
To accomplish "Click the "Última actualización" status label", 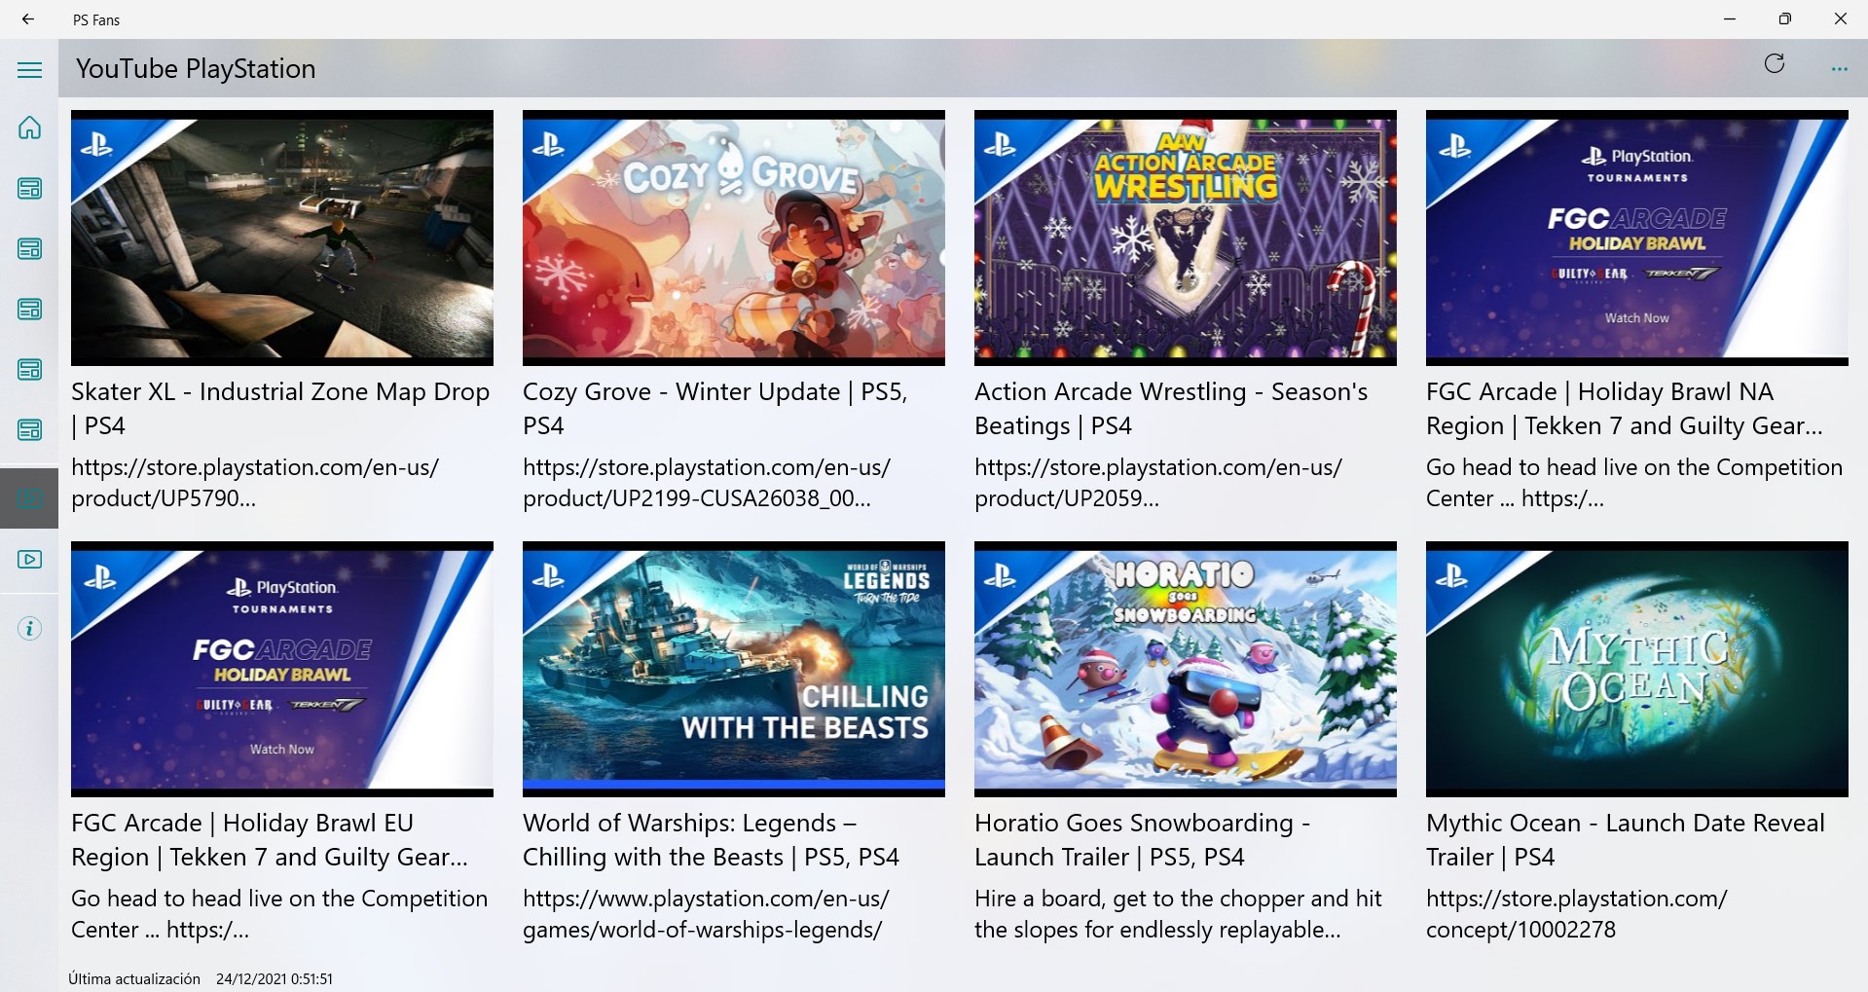I will [134, 979].
